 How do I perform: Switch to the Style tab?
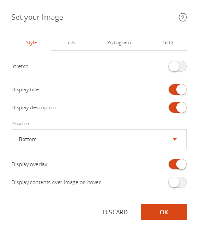[x=31, y=42]
